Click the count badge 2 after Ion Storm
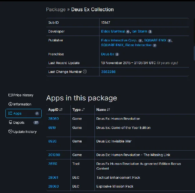195x193 pixels. coord(150,32)
